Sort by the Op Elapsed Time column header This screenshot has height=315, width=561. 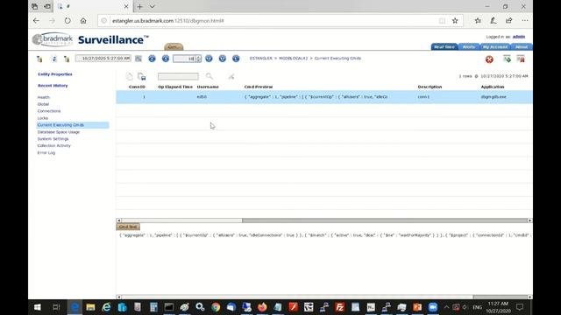[x=175, y=87]
